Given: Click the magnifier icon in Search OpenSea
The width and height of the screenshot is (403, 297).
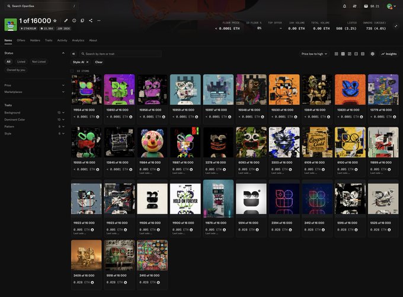Looking at the screenshot, I should 9,6.
